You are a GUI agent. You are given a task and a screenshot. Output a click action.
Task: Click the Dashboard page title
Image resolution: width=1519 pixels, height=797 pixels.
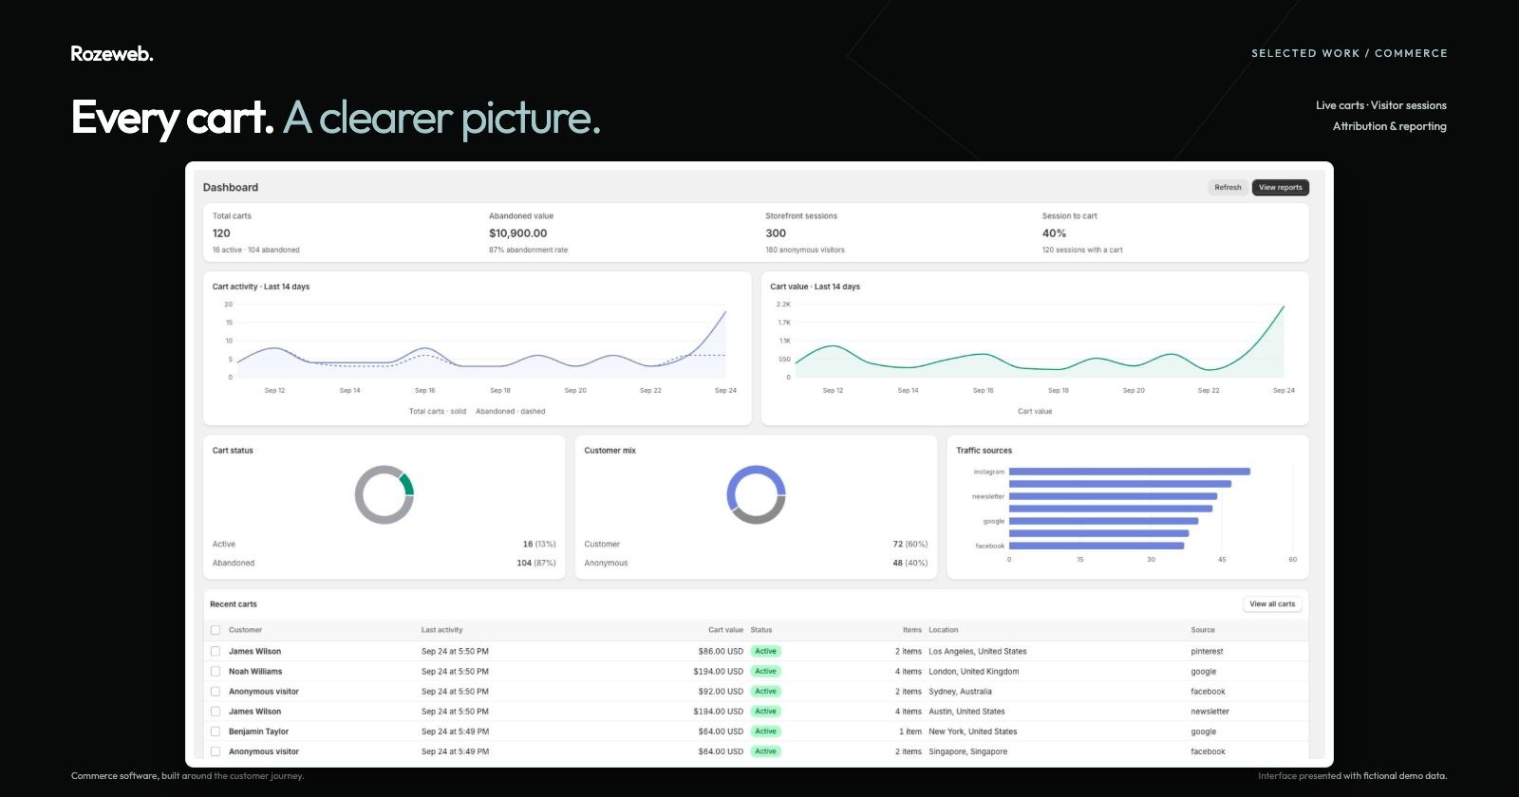(x=231, y=188)
